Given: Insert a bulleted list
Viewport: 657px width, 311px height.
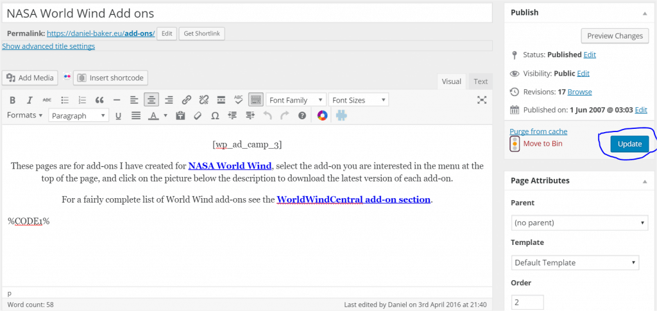Looking at the screenshot, I should click(65, 100).
